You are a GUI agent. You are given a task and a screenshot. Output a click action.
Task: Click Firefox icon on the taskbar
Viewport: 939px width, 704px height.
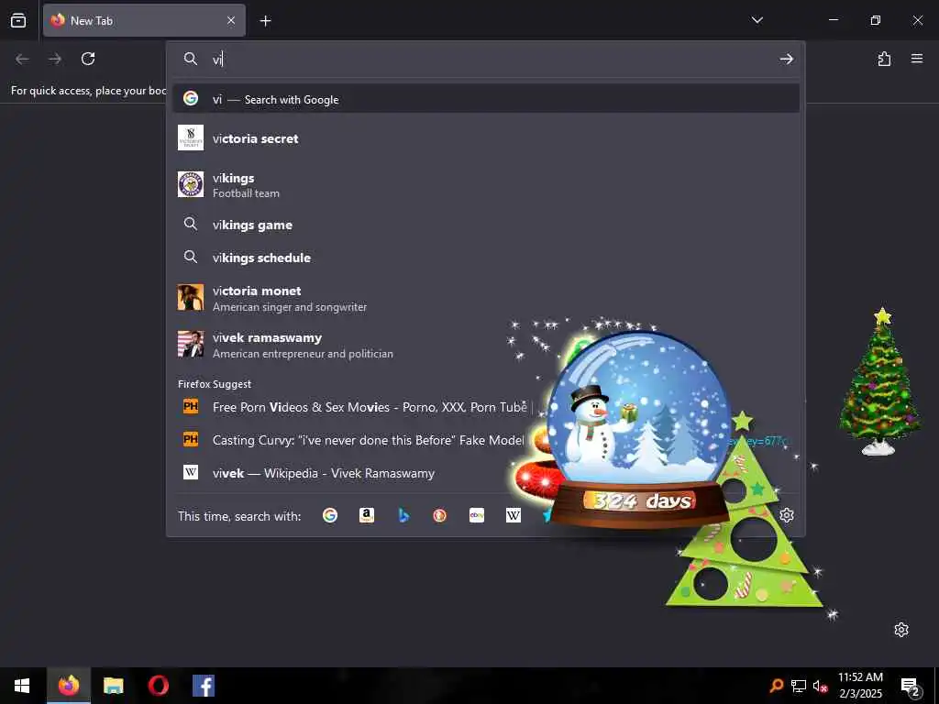click(x=68, y=686)
